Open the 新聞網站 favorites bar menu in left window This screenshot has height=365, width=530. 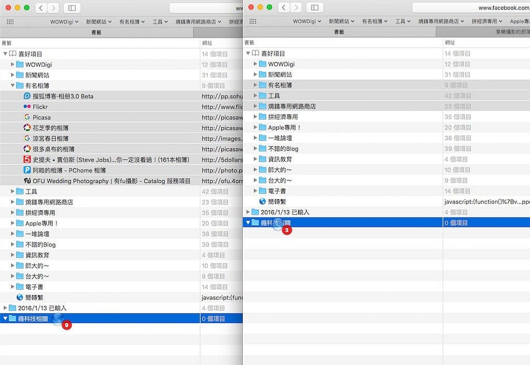[98, 22]
